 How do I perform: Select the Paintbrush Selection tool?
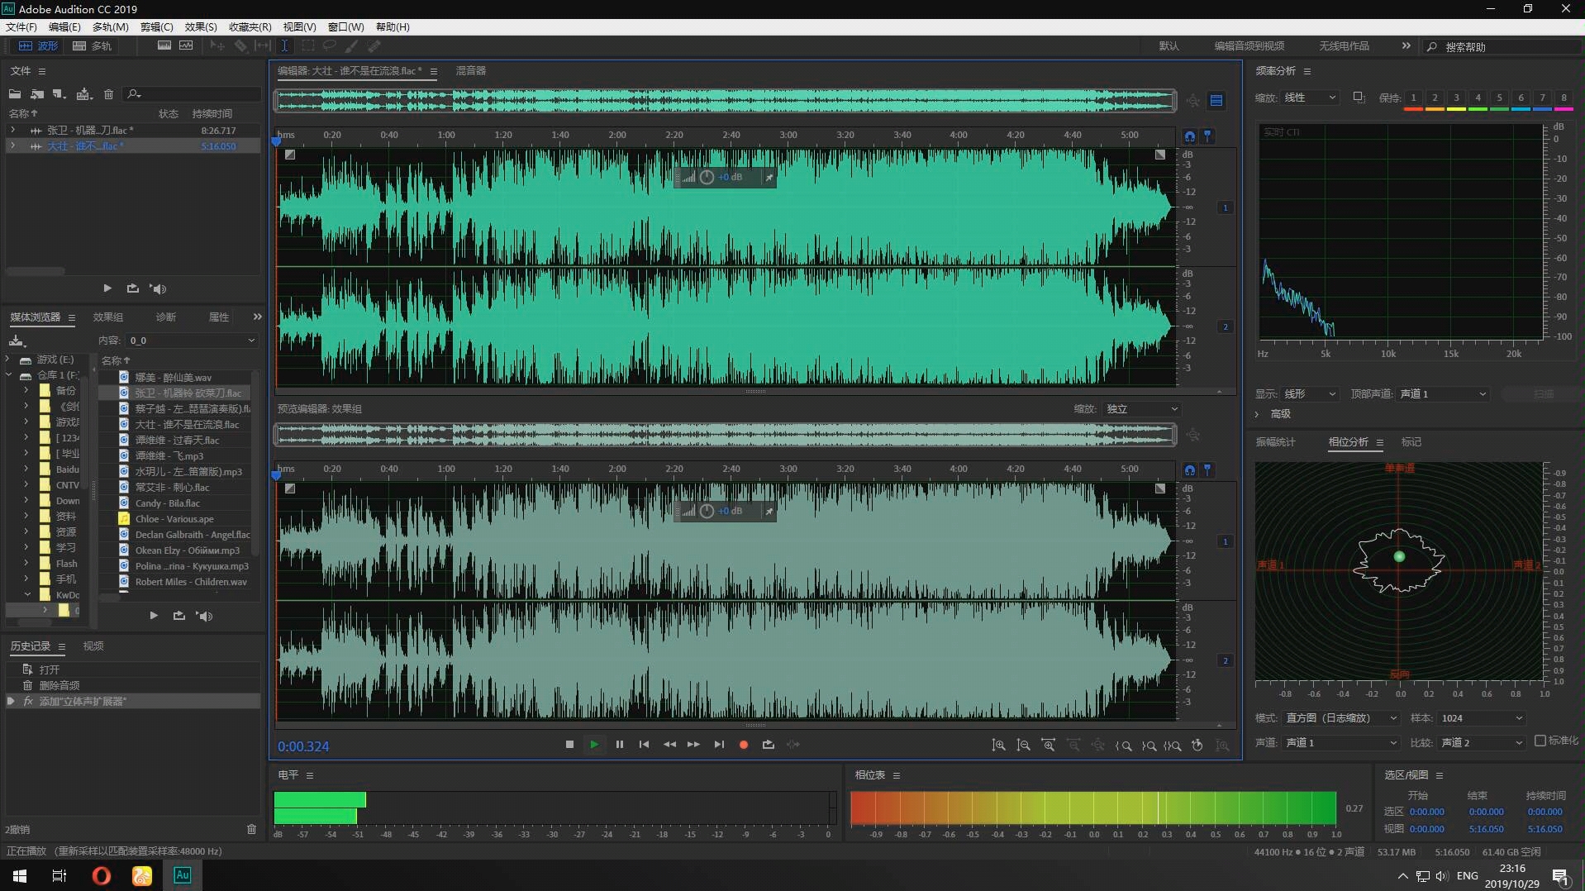coord(352,46)
